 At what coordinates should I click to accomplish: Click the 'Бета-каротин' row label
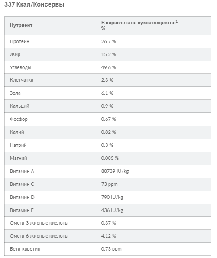coord(25,249)
